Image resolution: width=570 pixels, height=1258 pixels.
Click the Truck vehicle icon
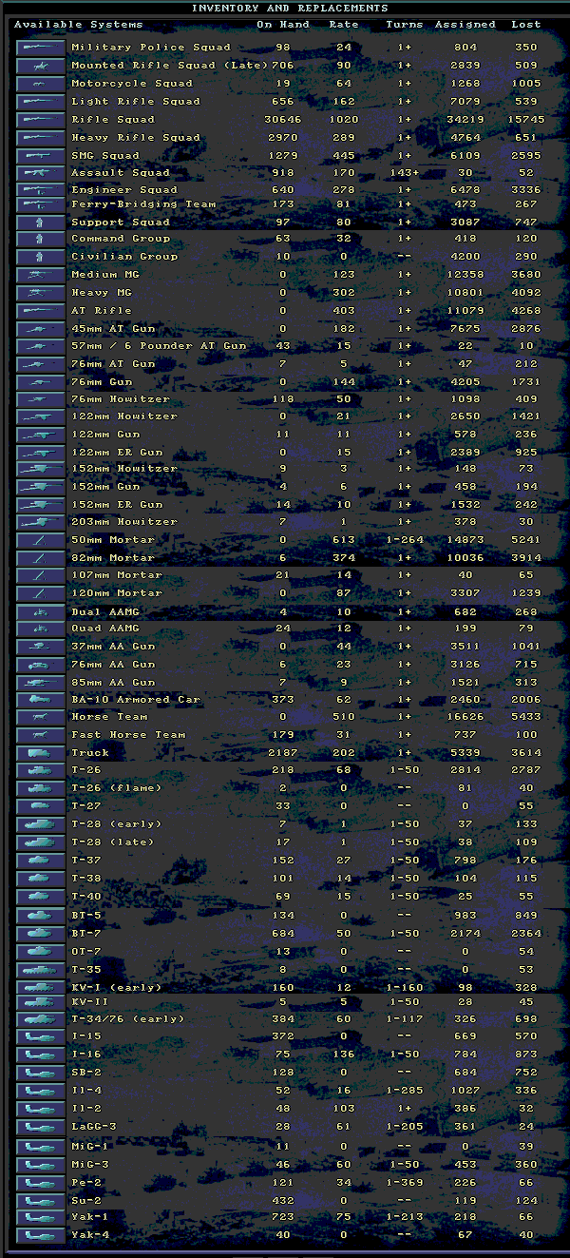41,753
